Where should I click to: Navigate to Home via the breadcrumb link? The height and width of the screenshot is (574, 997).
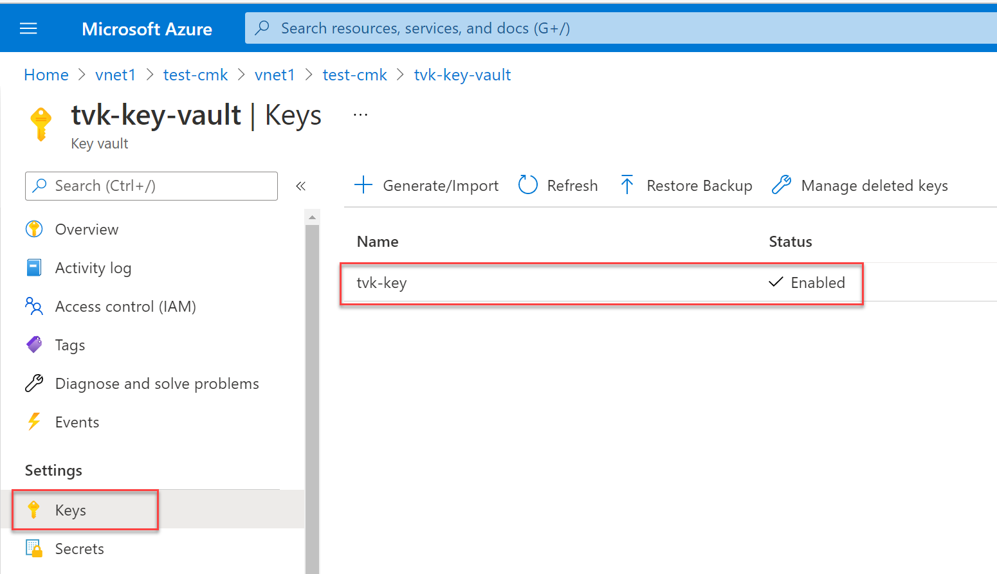pyautogui.click(x=46, y=75)
